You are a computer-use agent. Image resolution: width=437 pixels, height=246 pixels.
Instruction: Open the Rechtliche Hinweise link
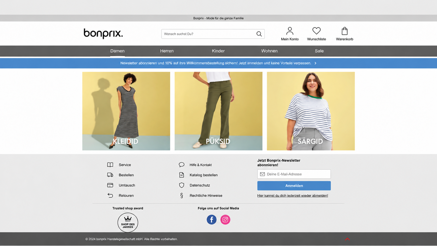[x=206, y=196]
